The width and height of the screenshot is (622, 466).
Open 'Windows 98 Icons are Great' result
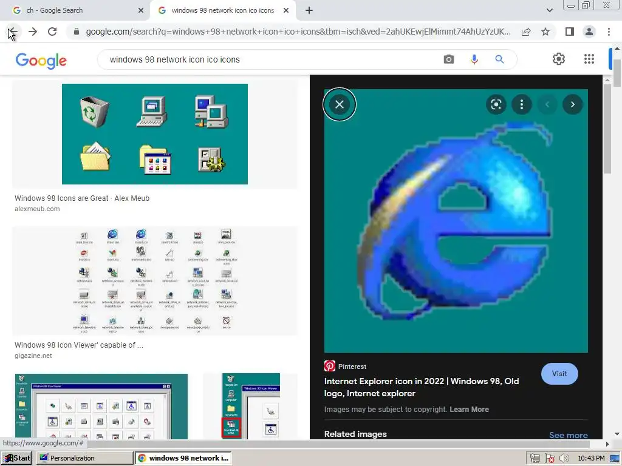pyautogui.click(x=82, y=198)
